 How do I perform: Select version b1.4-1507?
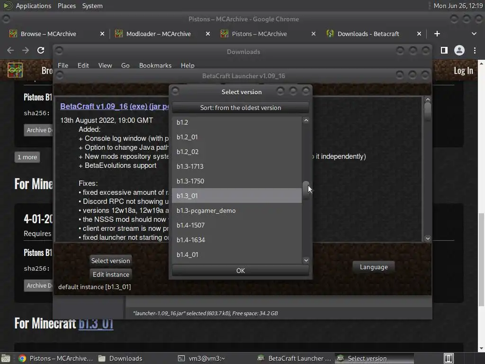tap(237, 225)
